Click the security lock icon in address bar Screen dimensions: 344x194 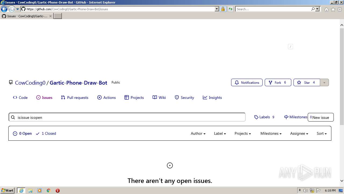(x=223, y=9)
